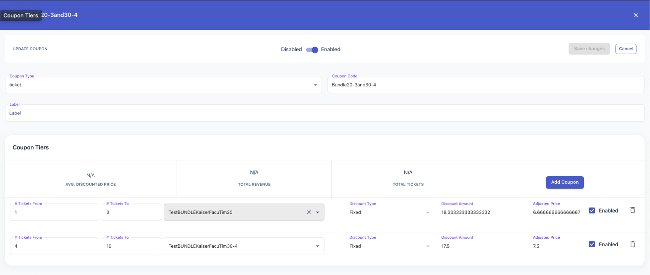Close the coupon dialog with X
650x275 pixels.
636,15
